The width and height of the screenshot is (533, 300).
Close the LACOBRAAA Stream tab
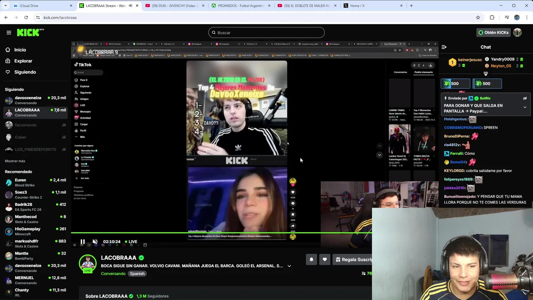click(137, 6)
